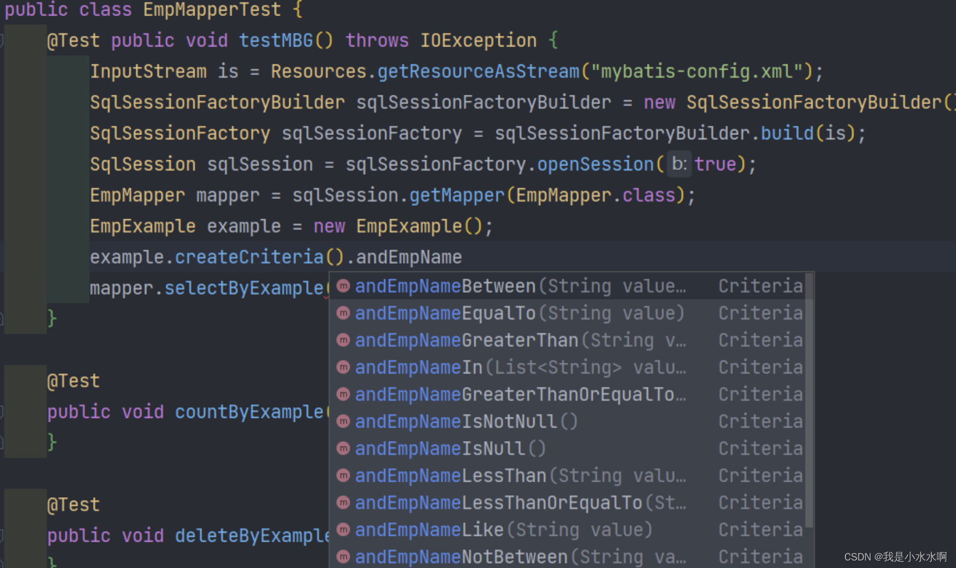Click countByExample method name
This screenshot has width=956, height=568.
(x=249, y=412)
